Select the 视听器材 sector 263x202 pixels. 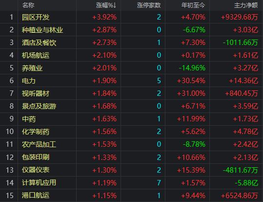pyautogui.click(x=36, y=93)
